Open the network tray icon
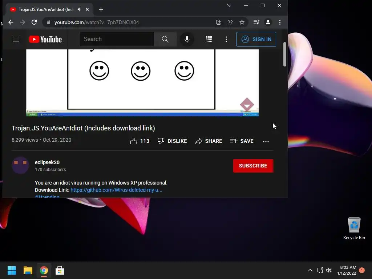 [320, 270]
